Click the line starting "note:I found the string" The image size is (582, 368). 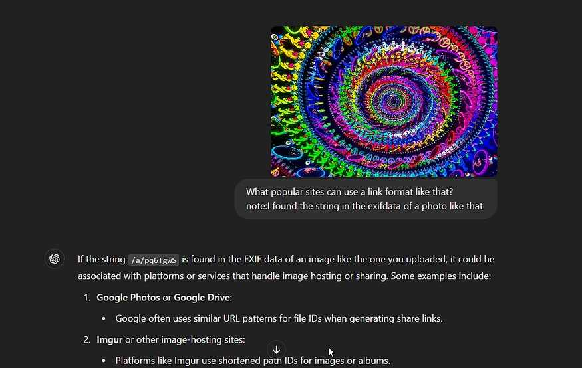point(364,206)
